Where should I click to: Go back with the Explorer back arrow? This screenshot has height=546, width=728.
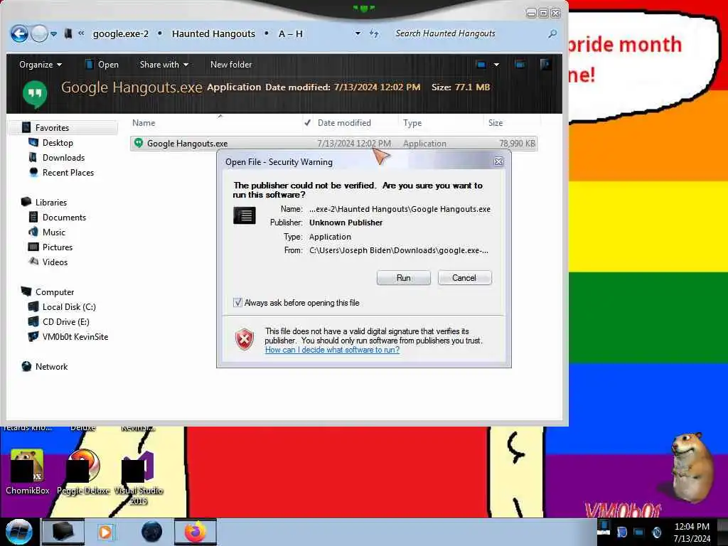pyautogui.click(x=19, y=33)
